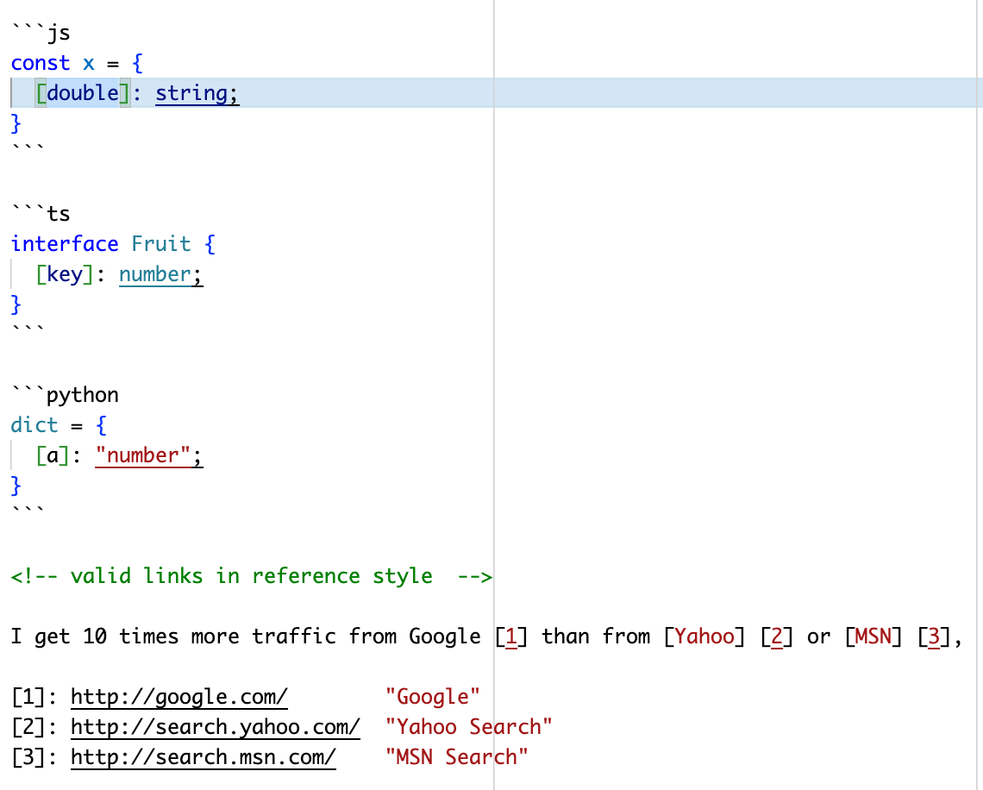Screen dimensions: 983x790
Task: Click the dict identifier in the python block
Action: (34, 424)
